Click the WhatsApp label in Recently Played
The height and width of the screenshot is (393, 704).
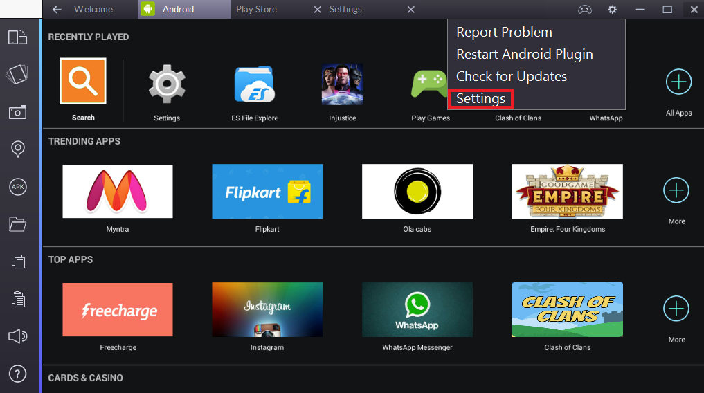coord(606,118)
